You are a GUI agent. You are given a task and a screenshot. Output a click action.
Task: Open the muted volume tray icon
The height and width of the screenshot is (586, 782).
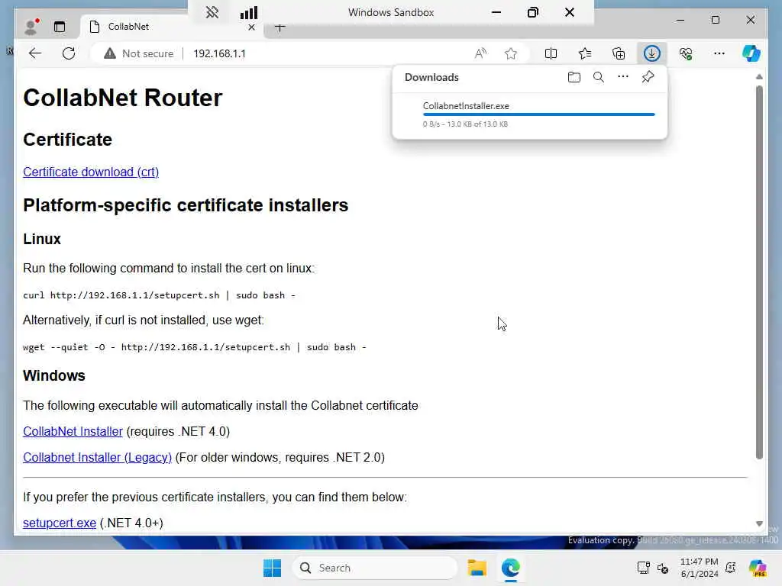(663, 568)
